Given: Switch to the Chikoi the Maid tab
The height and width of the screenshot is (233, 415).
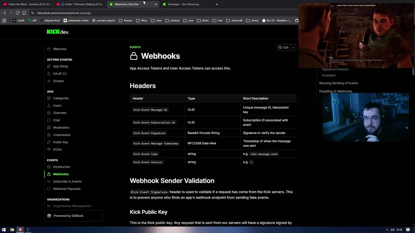Looking at the screenshot, I should (27, 4).
